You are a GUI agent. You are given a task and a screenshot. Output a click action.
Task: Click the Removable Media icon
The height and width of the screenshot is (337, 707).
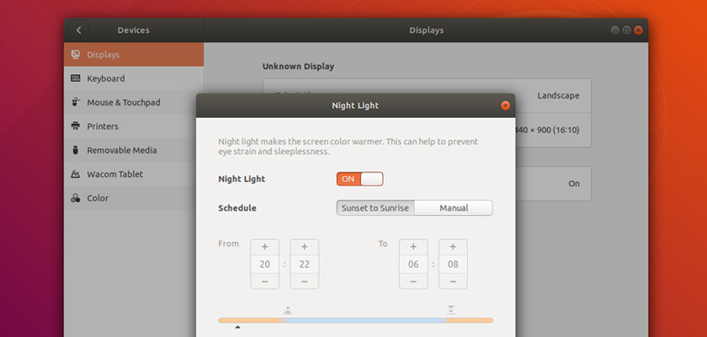coord(76,150)
